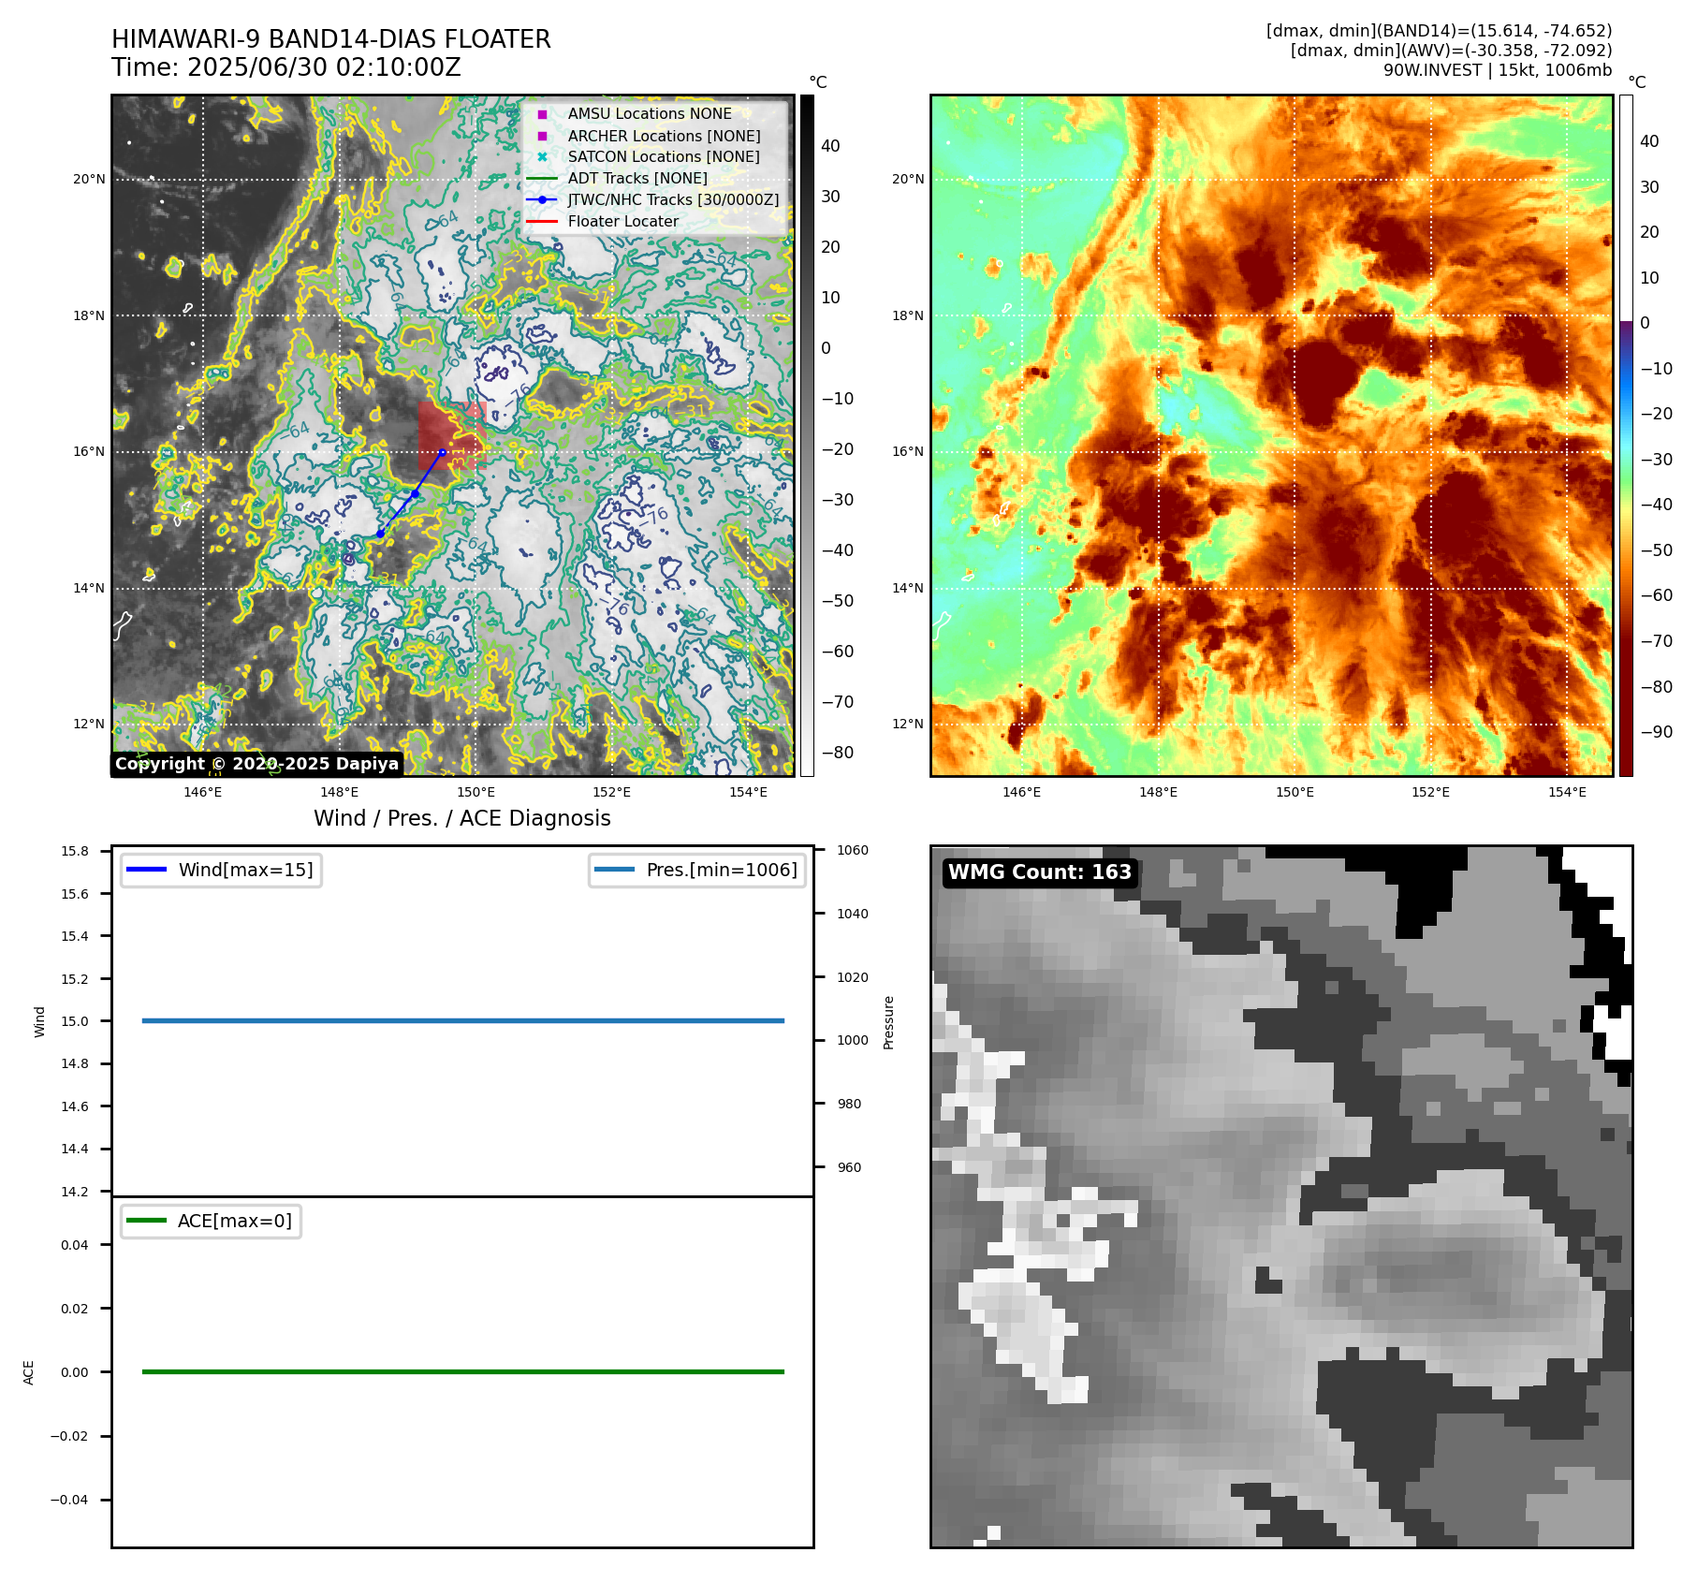Viewport: 1697px width, 1582px height.
Task: Click the Wind / Pres. / ACE Diagnosis title
Action: pyautogui.click(x=462, y=818)
